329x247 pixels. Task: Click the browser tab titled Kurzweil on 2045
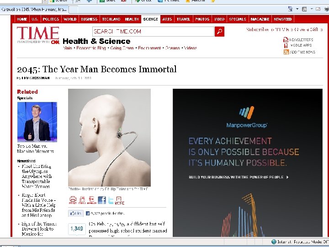coord(34,10)
